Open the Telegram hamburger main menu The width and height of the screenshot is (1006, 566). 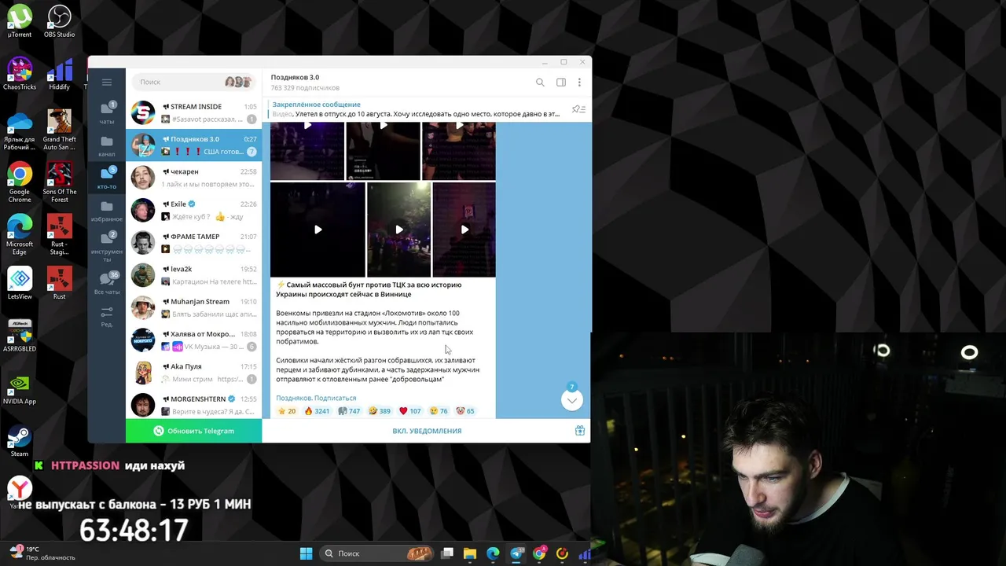coord(107,82)
